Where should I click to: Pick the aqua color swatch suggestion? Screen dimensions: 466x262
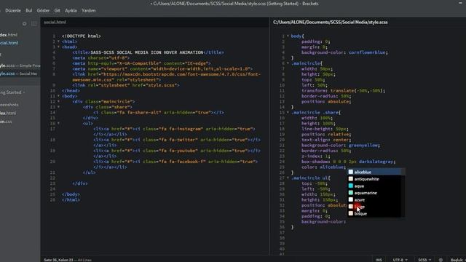[x=351, y=186]
